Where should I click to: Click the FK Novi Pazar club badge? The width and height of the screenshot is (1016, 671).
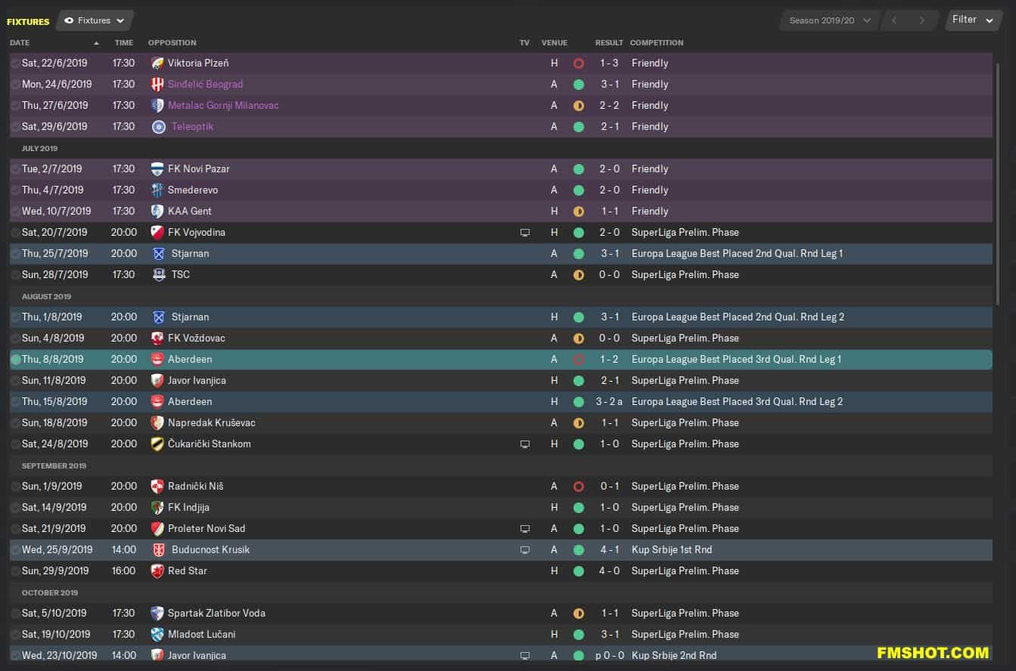tap(157, 169)
